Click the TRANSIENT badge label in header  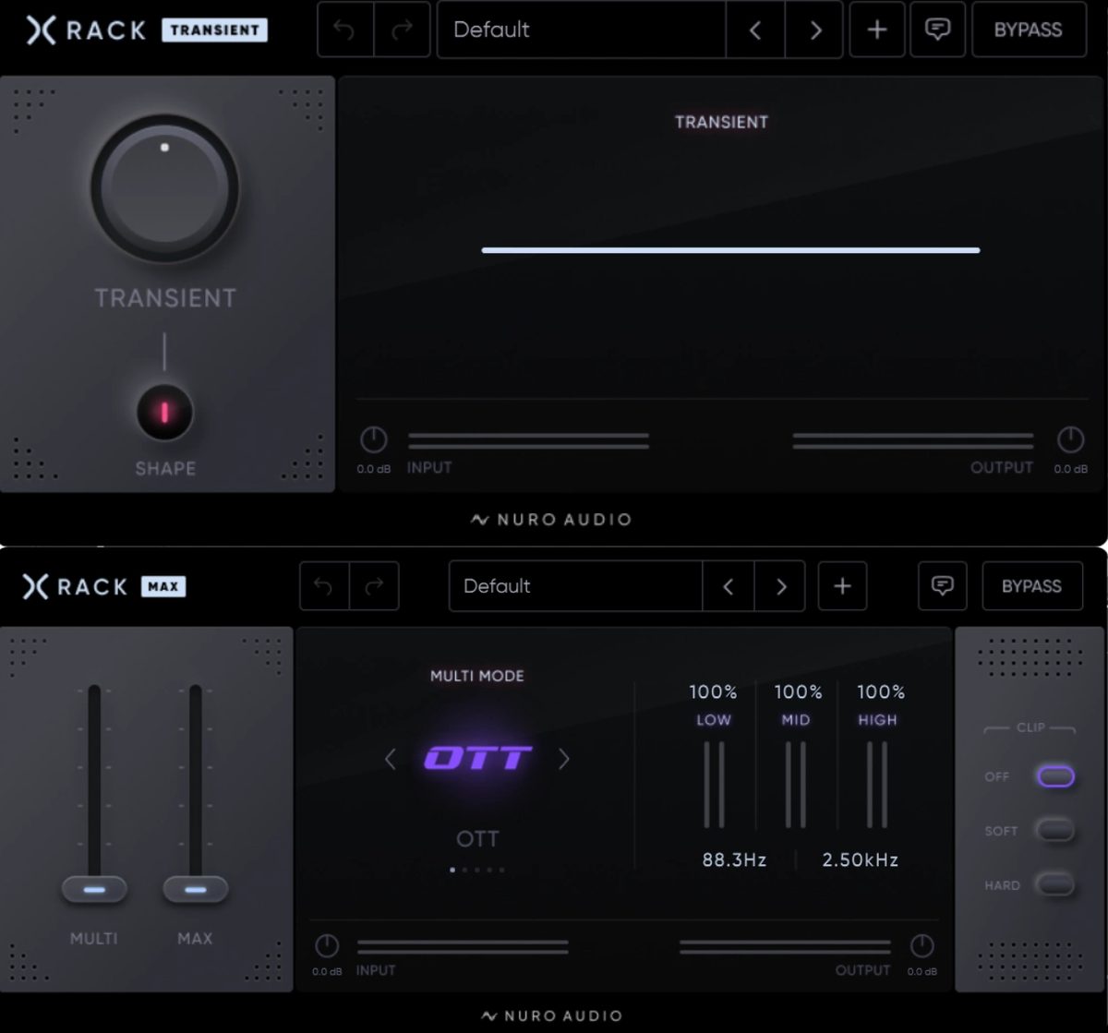point(214,30)
